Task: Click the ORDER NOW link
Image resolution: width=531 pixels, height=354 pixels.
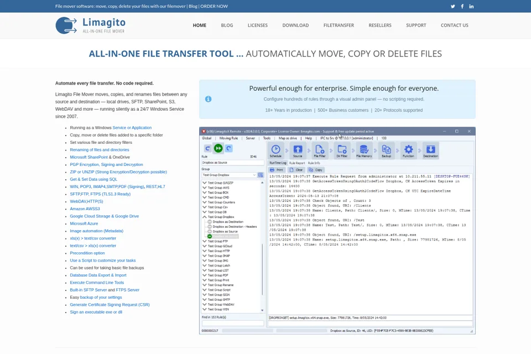Action: [x=214, y=7]
